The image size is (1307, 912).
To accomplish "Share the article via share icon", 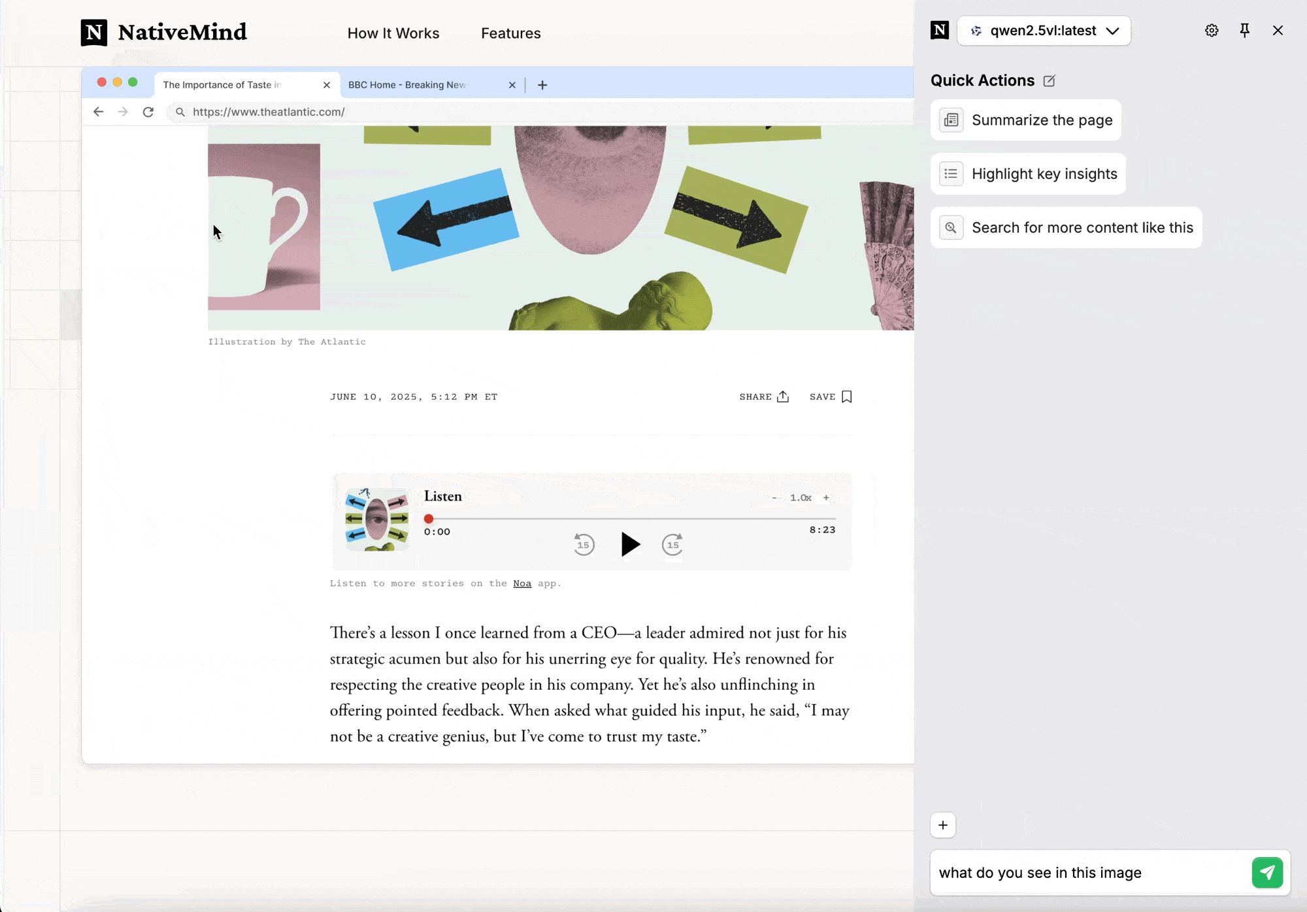I will pos(783,397).
